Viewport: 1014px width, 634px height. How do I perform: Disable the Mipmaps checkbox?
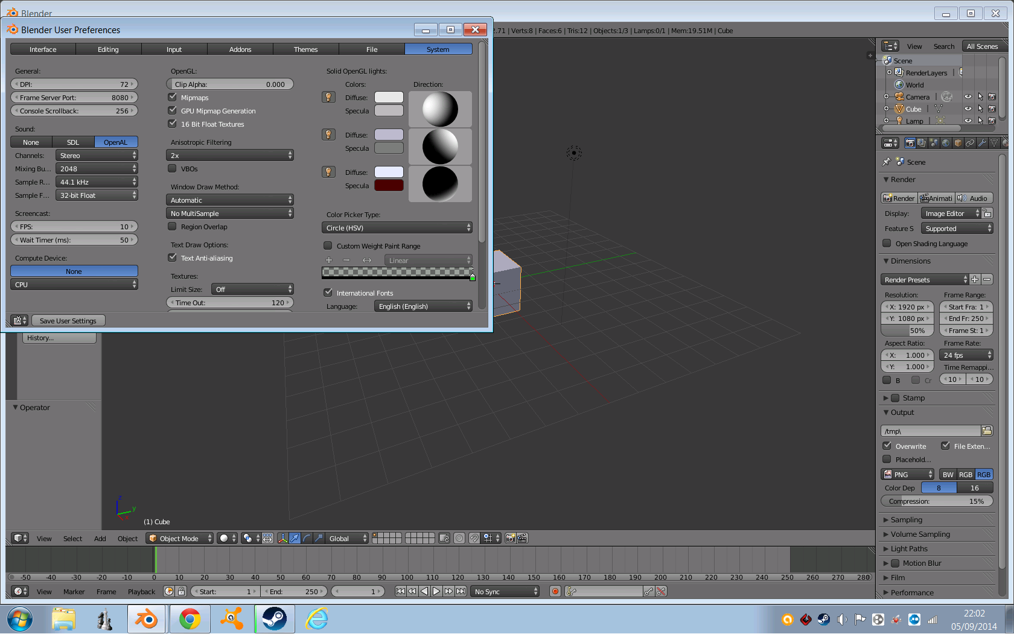[x=173, y=97]
